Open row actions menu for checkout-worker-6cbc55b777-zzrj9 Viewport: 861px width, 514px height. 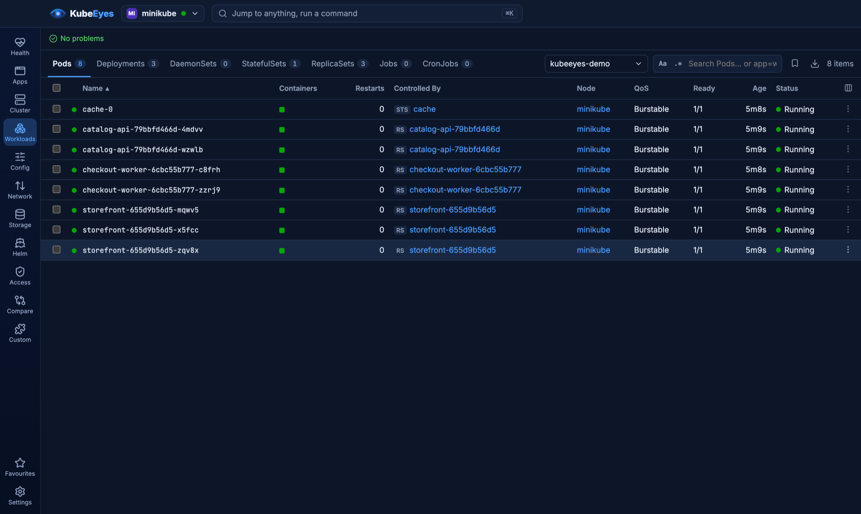[848, 189]
